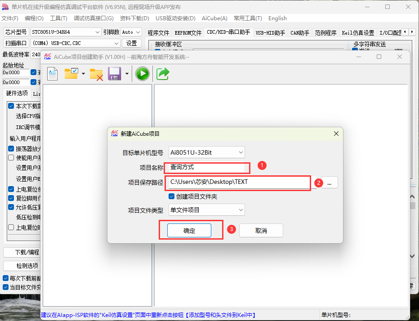Screen dimensions: 419x321
Task: Click the 设置 button beside serial port
Action: click(131, 43)
